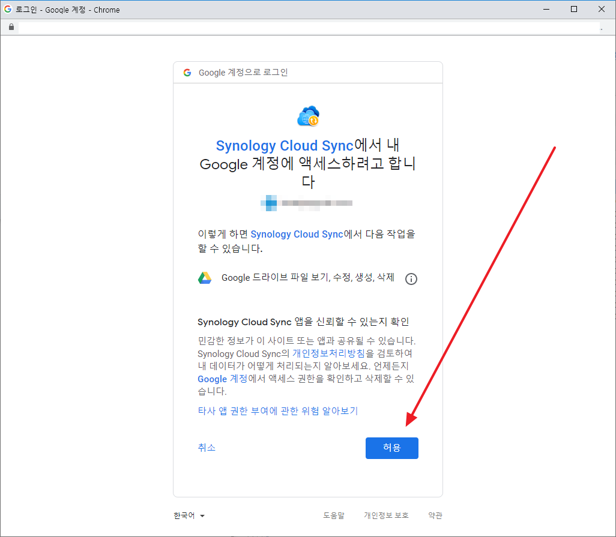
Task: Open the 도움말 help footer link
Action: click(334, 515)
